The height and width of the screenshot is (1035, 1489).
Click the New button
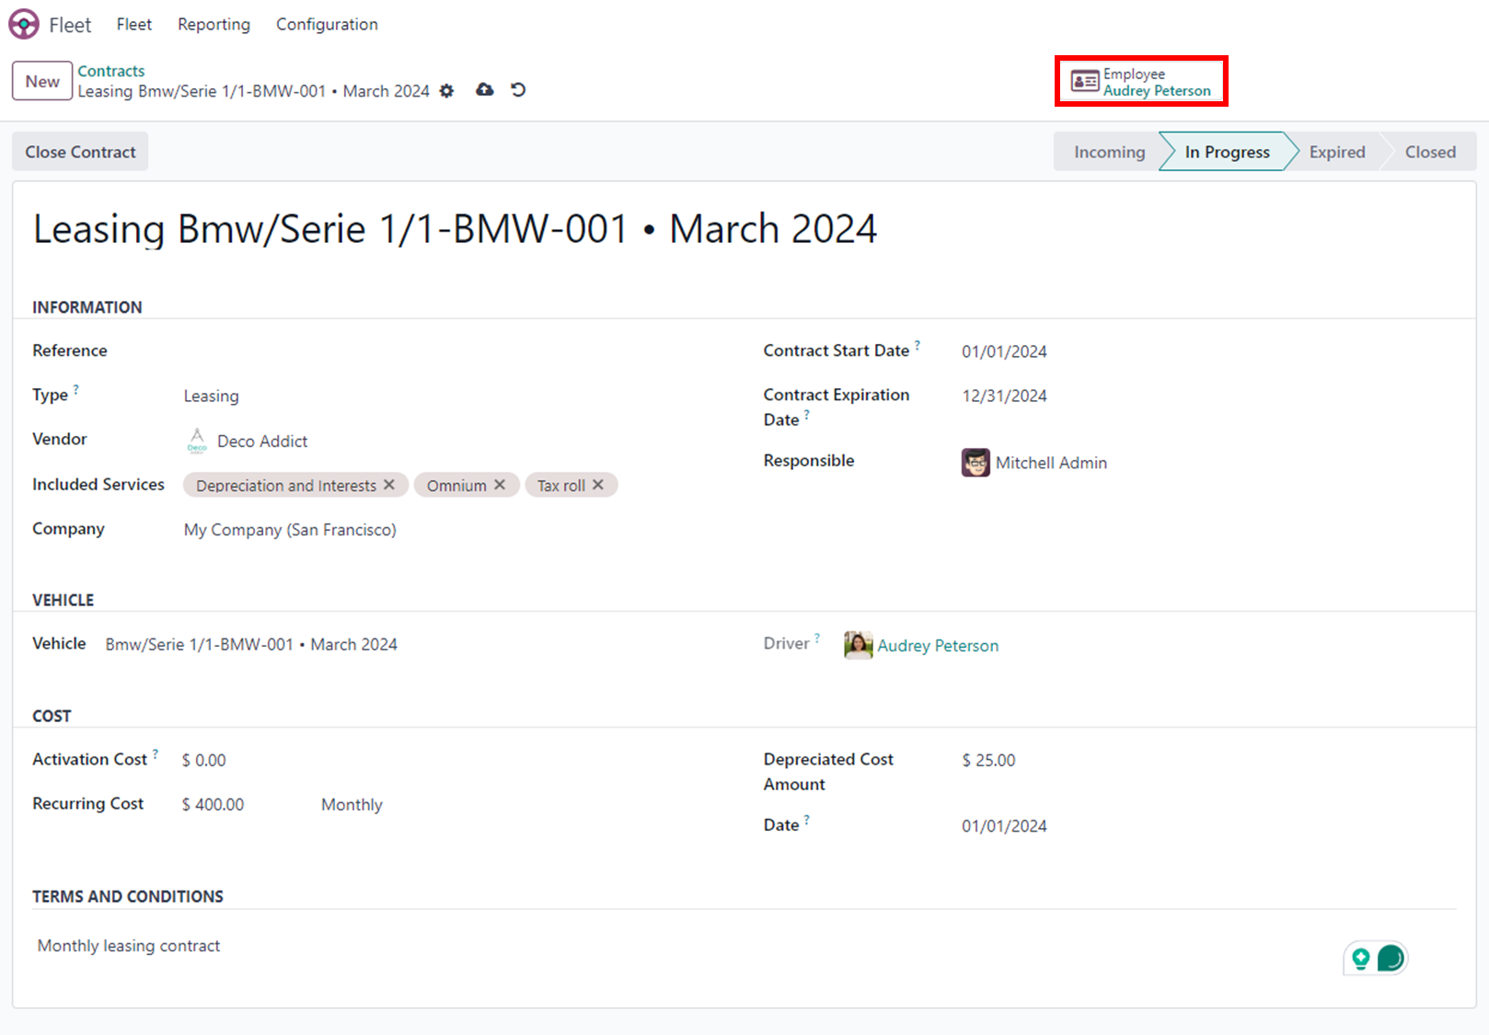pyautogui.click(x=42, y=81)
